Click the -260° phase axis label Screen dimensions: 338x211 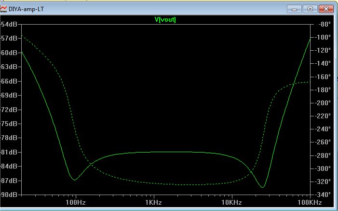[x=323, y=142]
